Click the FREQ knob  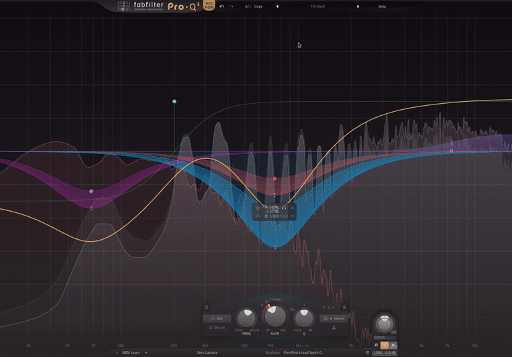coord(247,318)
